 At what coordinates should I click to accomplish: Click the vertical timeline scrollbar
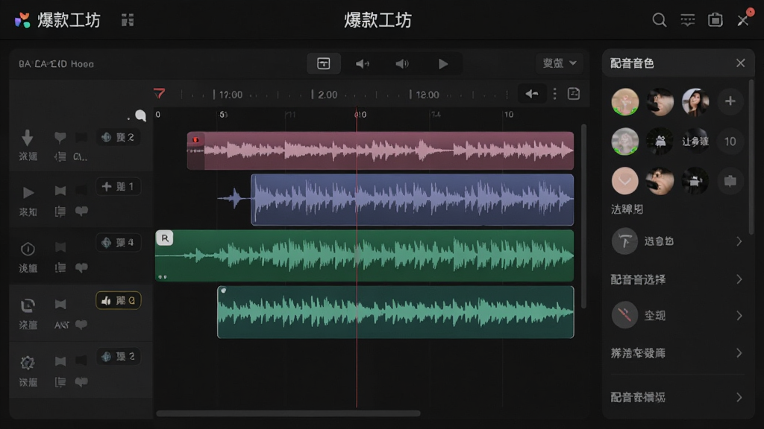click(x=583, y=217)
